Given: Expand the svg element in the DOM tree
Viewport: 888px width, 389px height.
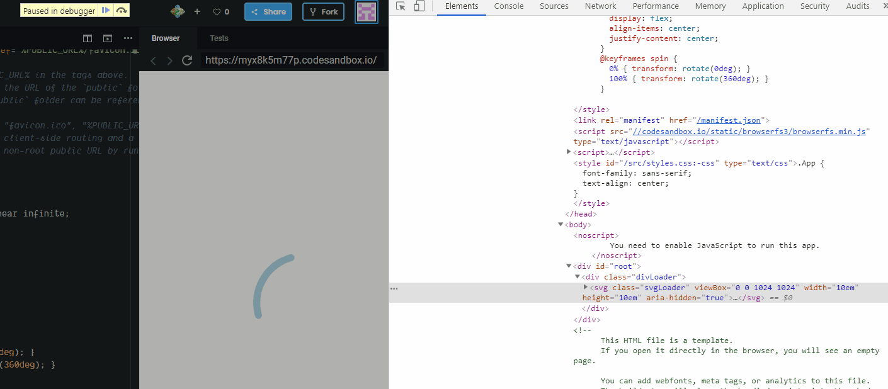Looking at the screenshot, I should click(585, 288).
